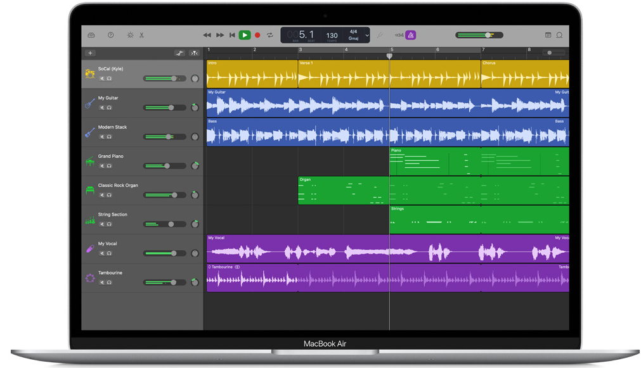Image resolution: width=641 pixels, height=368 pixels.
Task: Select the Grand Piano track icon
Action: (x=90, y=162)
